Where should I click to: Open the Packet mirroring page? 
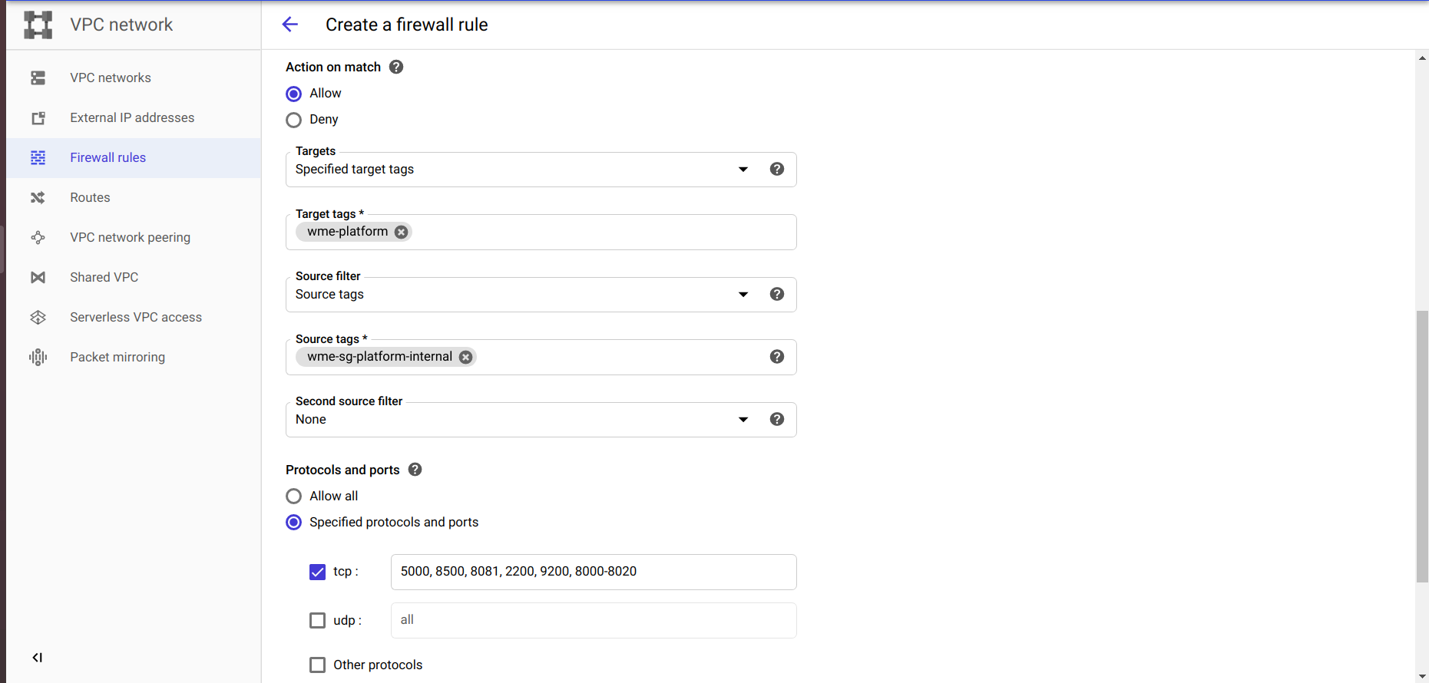coord(117,358)
